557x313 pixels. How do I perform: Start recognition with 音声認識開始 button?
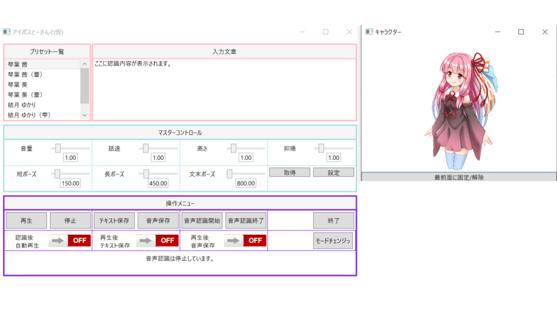pos(202,220)
